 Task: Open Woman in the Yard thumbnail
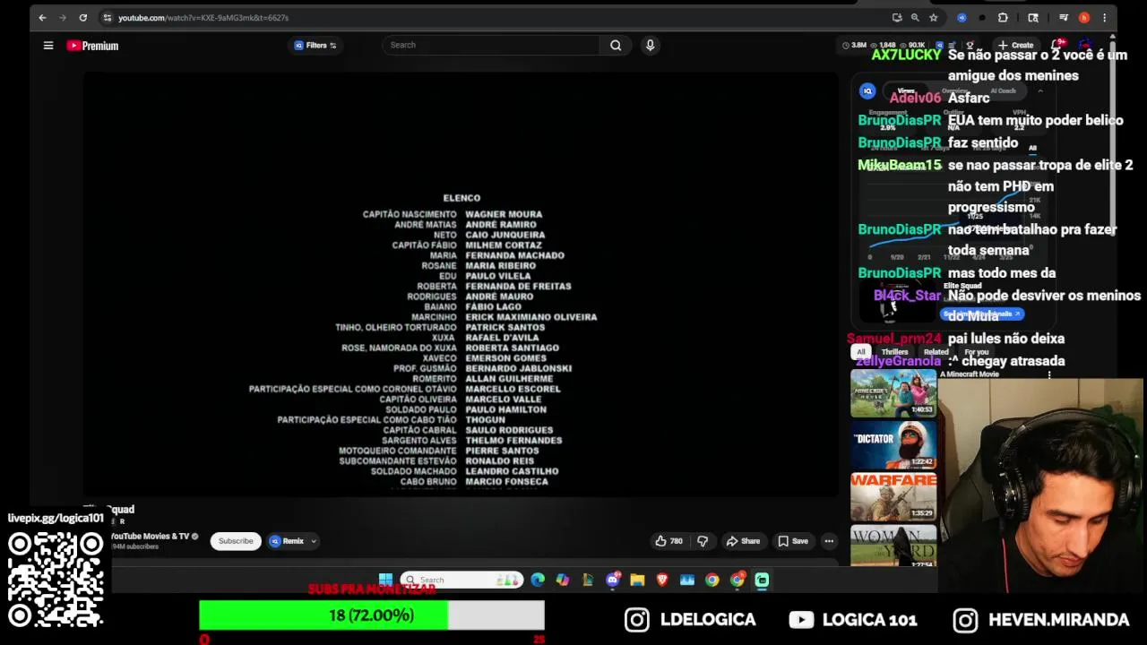tap(893, 546)
